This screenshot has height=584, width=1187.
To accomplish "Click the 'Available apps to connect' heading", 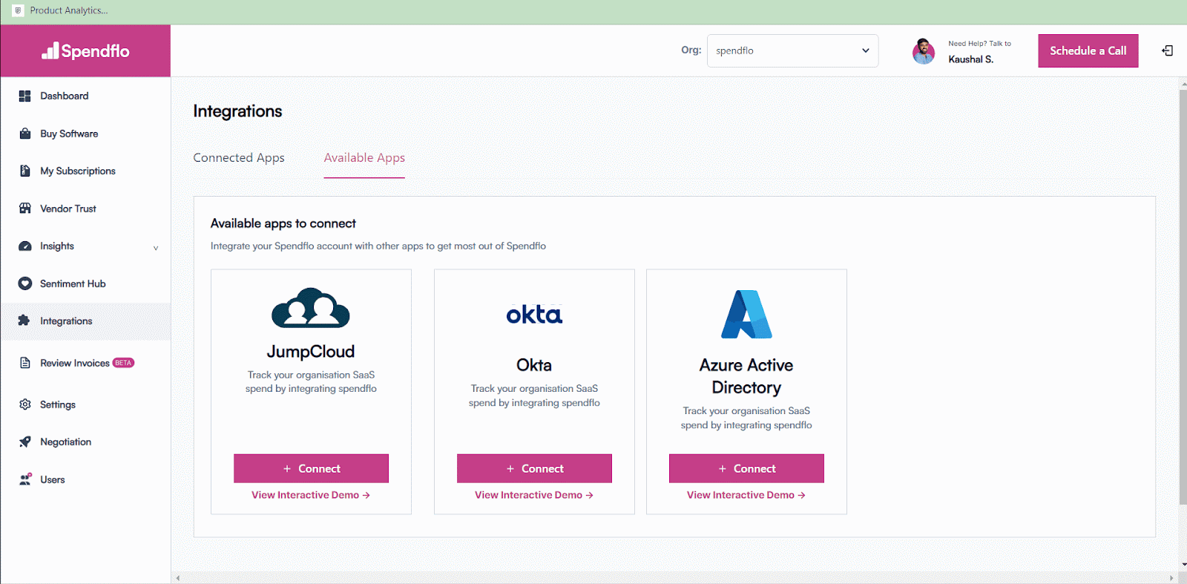I will 283,223.
